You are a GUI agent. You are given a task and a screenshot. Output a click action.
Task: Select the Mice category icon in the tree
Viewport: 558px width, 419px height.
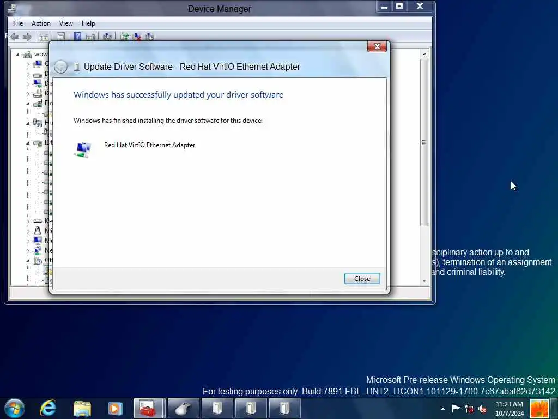(x=38, y=231)
